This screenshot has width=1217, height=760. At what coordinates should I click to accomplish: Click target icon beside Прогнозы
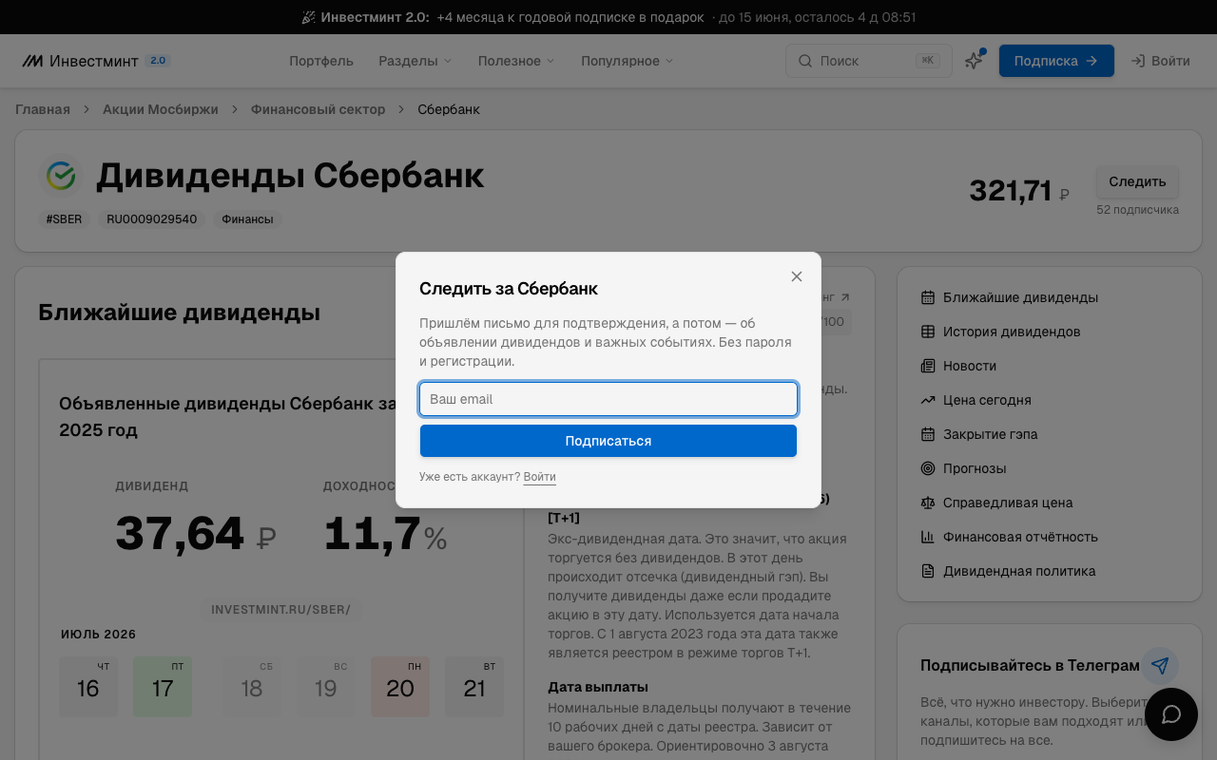coord(928,468)
